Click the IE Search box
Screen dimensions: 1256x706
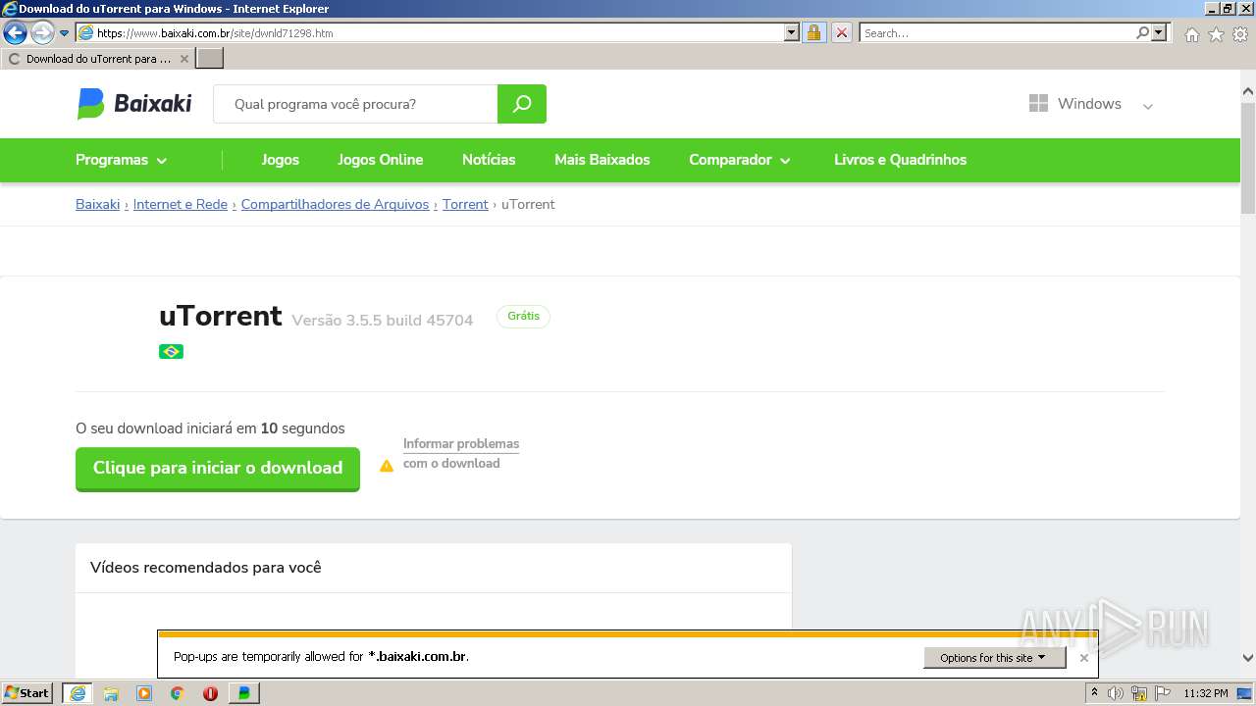point(997,32)
